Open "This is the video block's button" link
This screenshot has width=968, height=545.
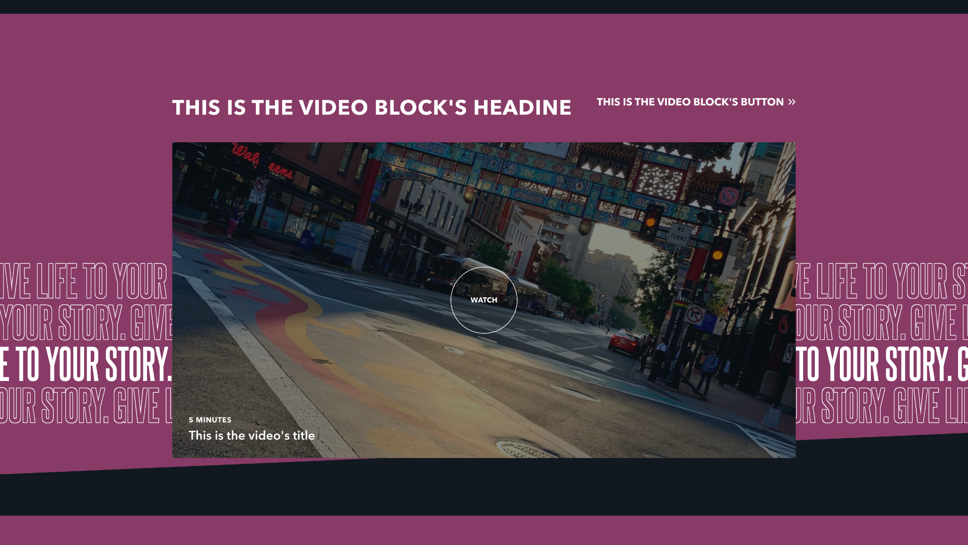point(696,102)
